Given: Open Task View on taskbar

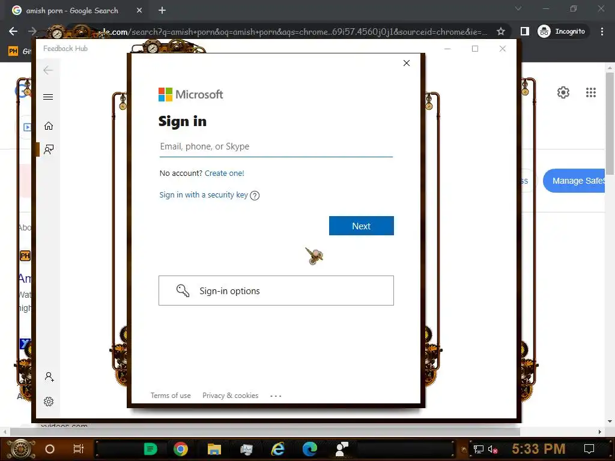Looking at the screenshot, I should tap(79, 449).
